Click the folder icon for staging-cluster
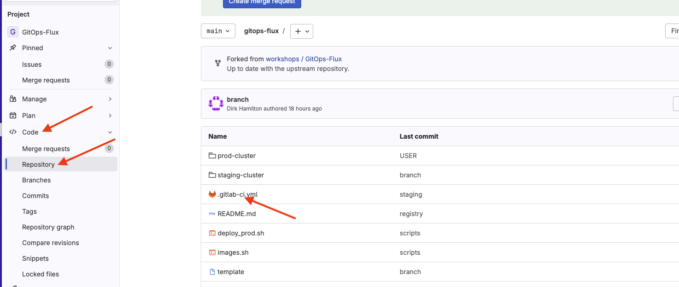The height and width of the screenshot is (287, 679). click(212, 175)
